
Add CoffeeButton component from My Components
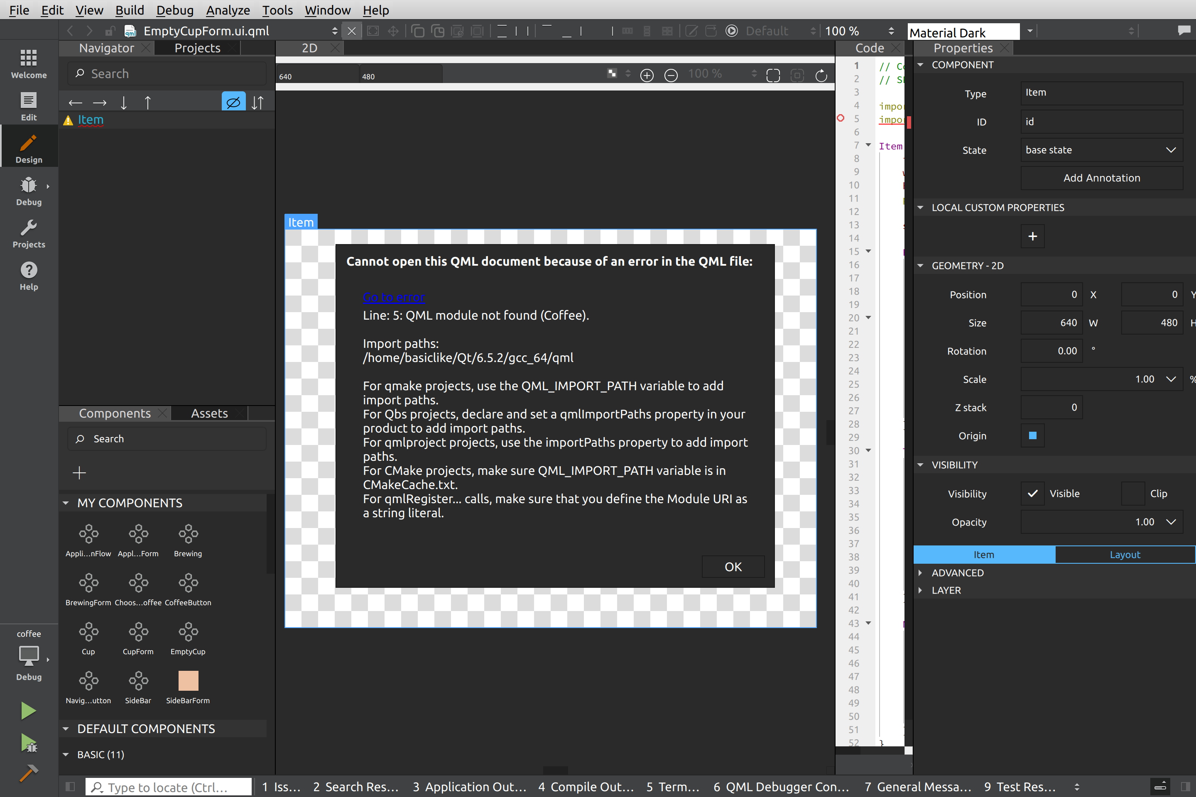[x=188, y=583]
